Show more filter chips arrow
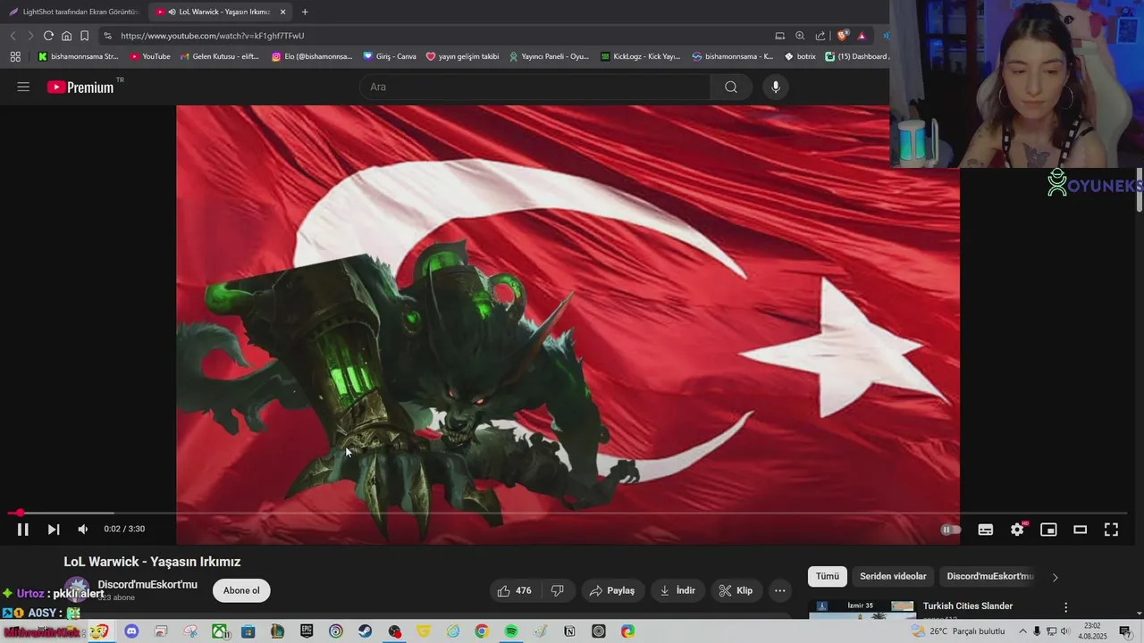The image size is (1144, 643). click(1055, 577)
